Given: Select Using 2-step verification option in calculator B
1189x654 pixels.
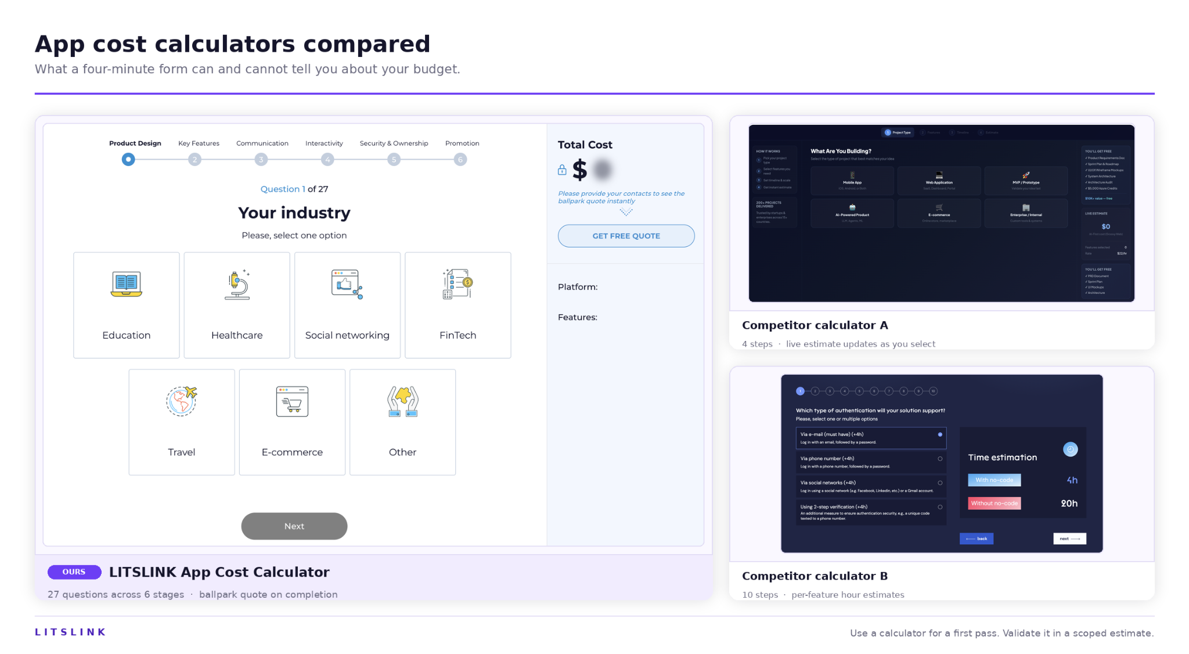Looking at the screenshot, I should 871,512.
